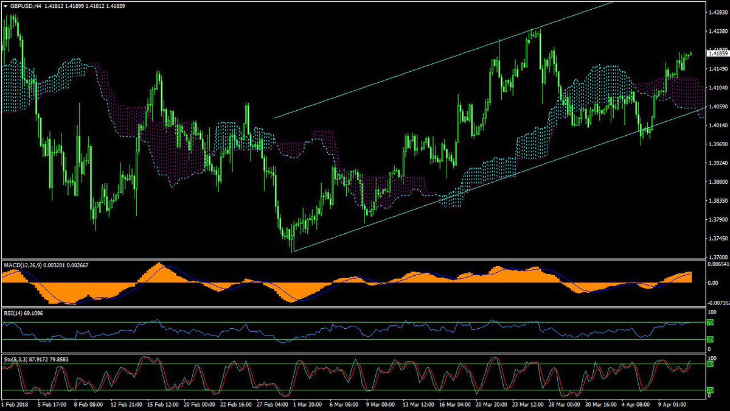
Task: Select the MACD(12,26,9) indicator label
Action: coord(23,266)
